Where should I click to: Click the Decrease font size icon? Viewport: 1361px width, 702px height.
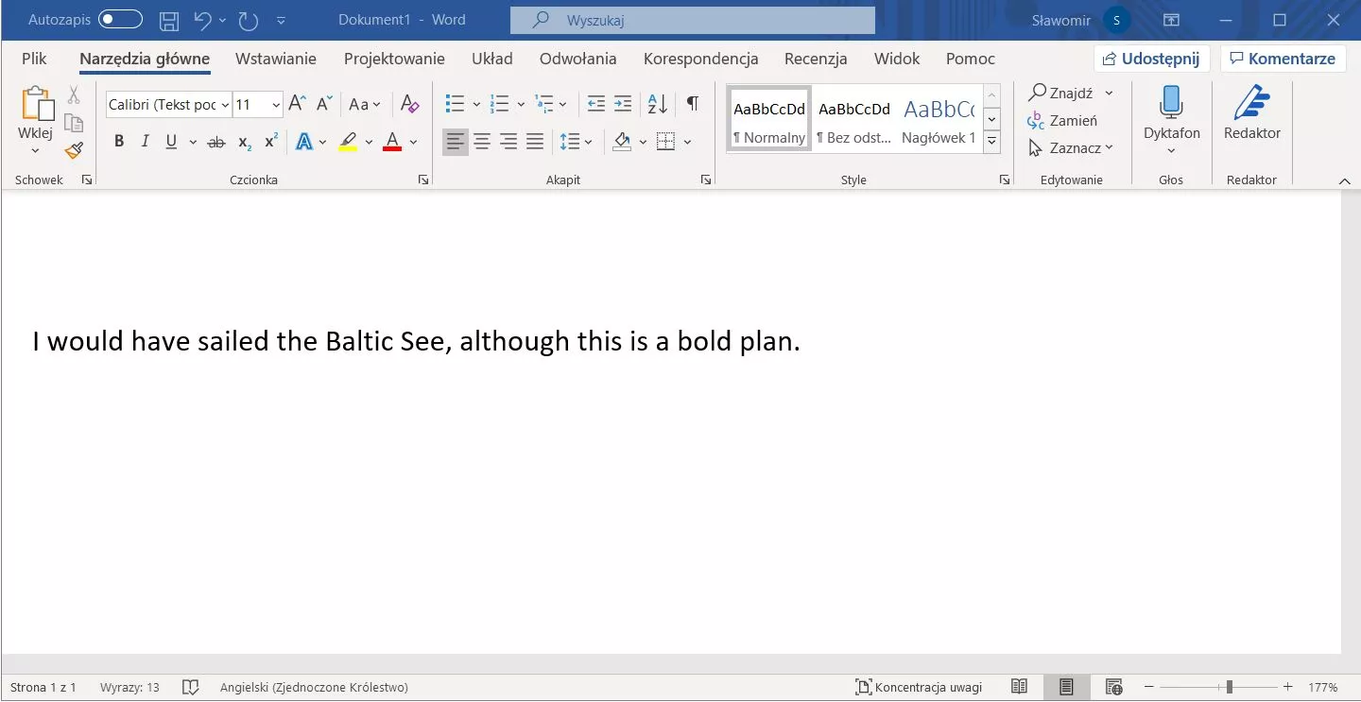[324, 104]
